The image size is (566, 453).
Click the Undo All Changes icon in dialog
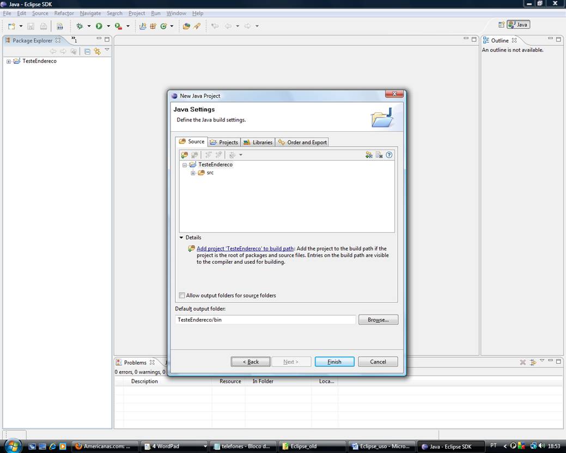[x=379, y=155]
